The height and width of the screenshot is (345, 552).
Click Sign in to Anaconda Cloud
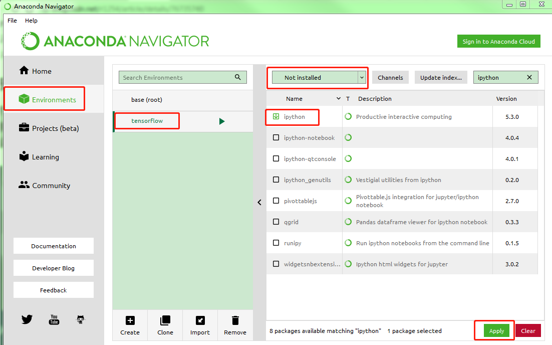498,41
